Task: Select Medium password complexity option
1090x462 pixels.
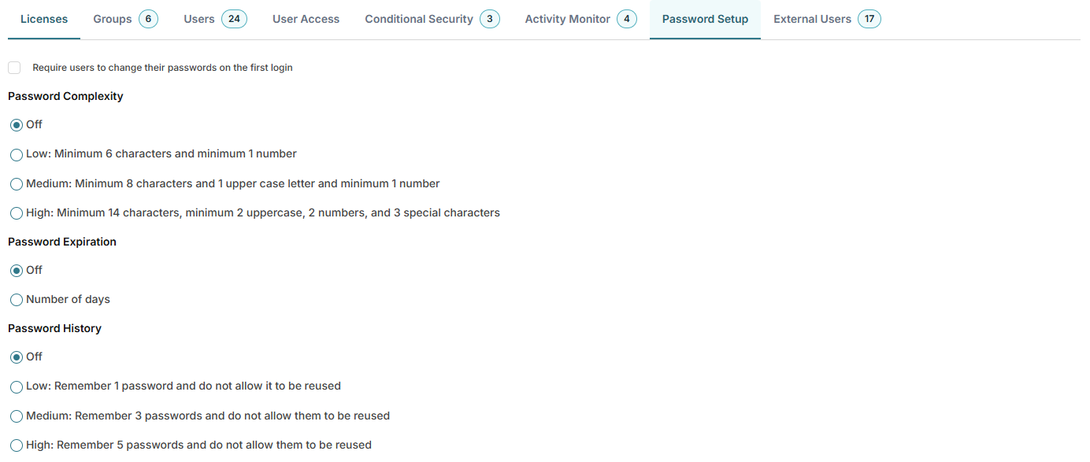Action: point(17,184)
